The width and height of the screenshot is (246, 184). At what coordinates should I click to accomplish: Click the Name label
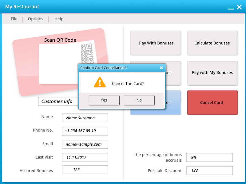(47, 117)
